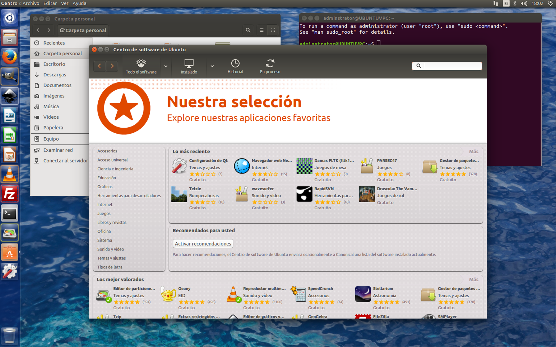This screenshot has width=556, height=347.
Task: Open the Historial view in toolbar
Action: click(x=235, y=66)
